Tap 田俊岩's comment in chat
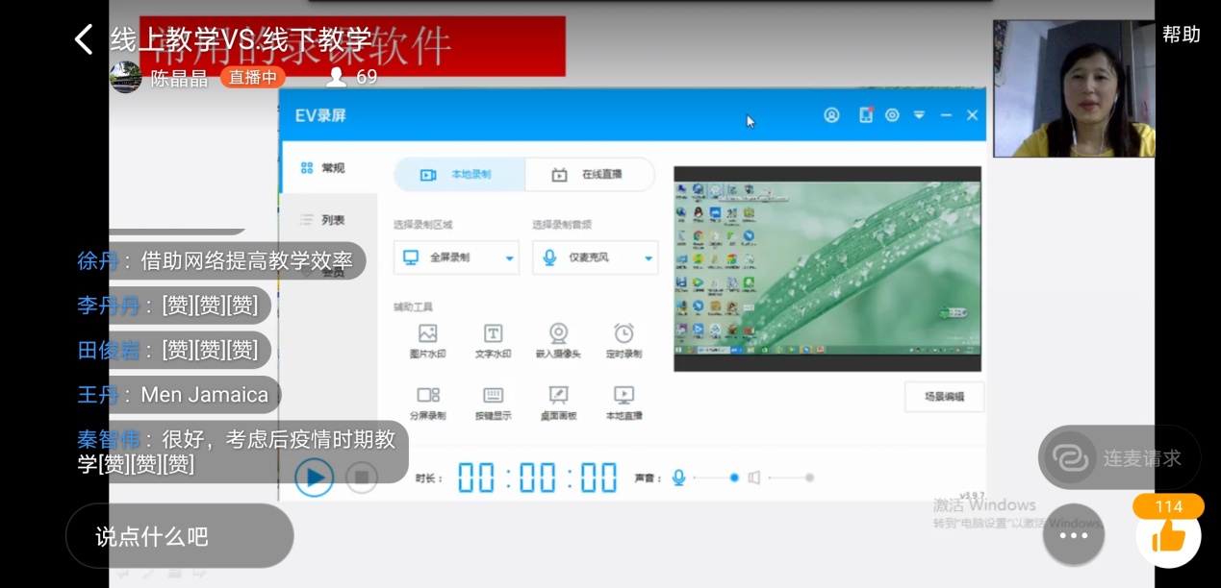The width and height of the screenshot is (1221, 588). point(168,350)
